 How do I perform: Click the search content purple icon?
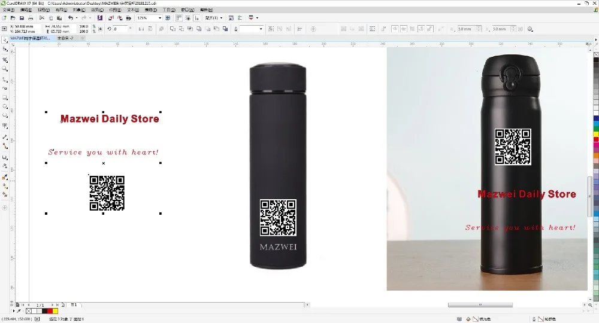click(x=99, y=18)
